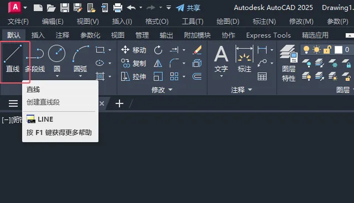Screen dimensions: 354x203
Task: Expand the Trim tool dropdown arrow
Action: (184, 50)
